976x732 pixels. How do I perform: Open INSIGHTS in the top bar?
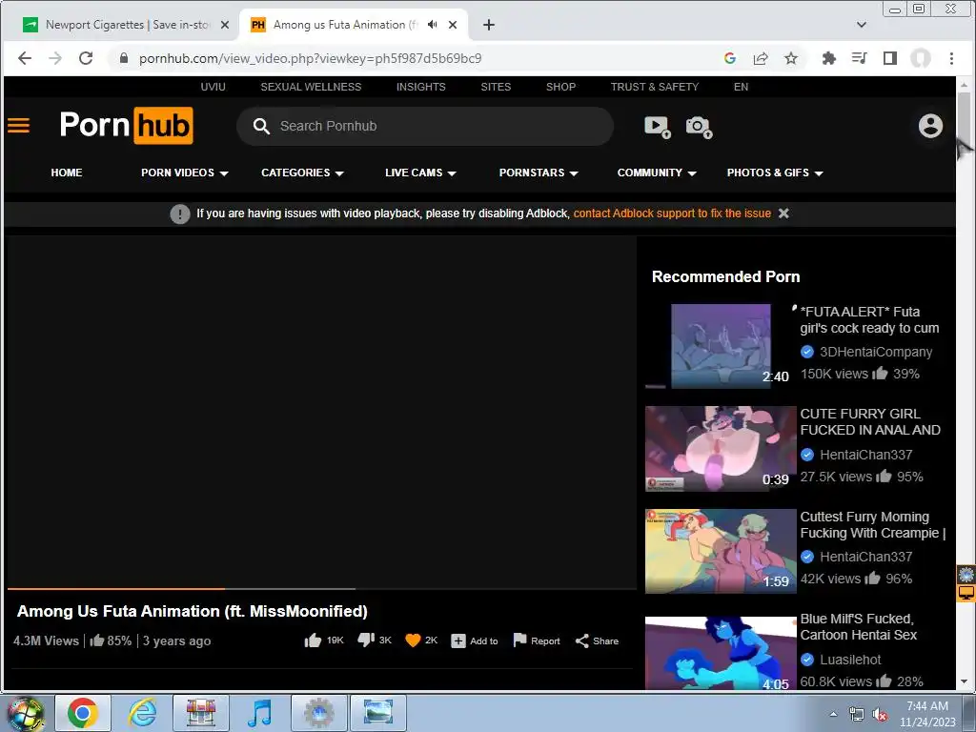click(x=420, y=87)
